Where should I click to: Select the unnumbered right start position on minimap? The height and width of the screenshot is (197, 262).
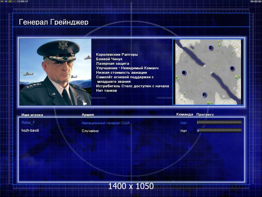tap(232, 68)
